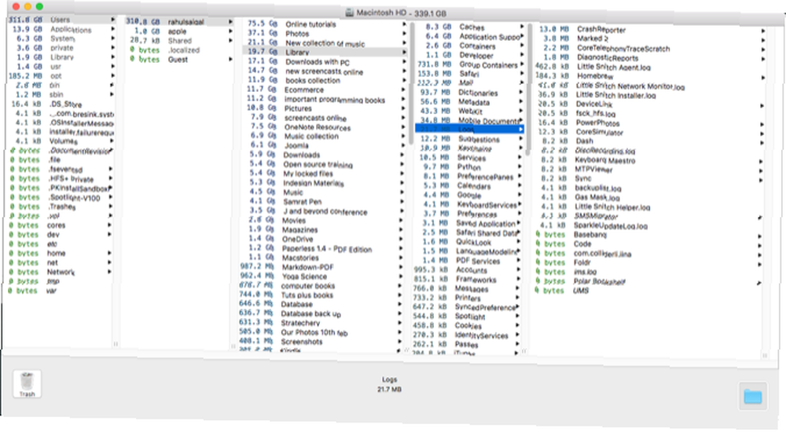
Task: Select the KeyboardServices folder
Action: point(468,204)
